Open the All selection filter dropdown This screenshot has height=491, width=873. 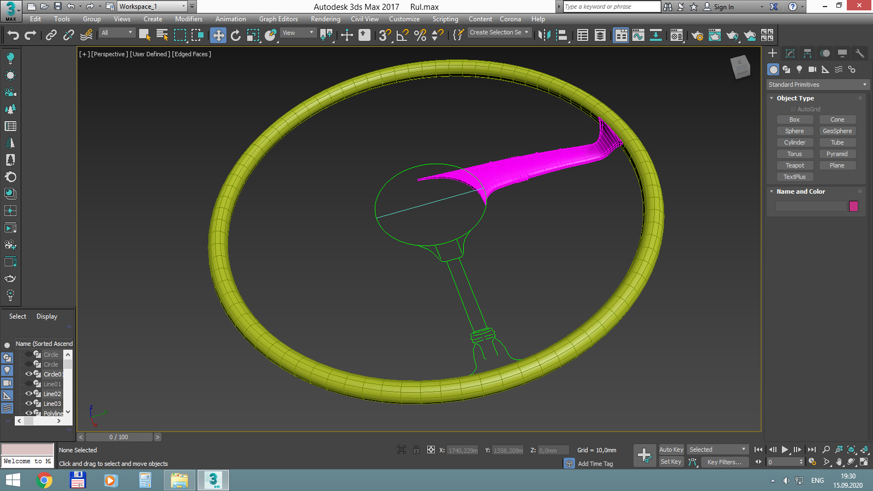point(117,33)
